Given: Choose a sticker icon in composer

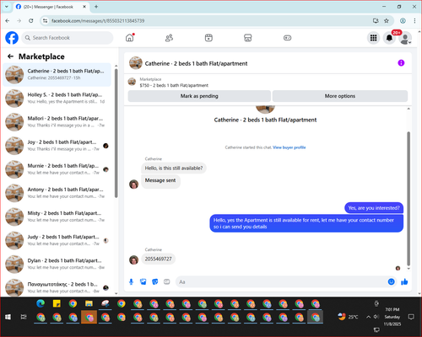Looking at the screenshot, I should tap(155, 281).
